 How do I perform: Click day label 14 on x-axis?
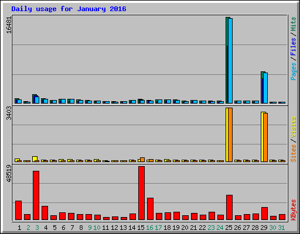(132, 228)
